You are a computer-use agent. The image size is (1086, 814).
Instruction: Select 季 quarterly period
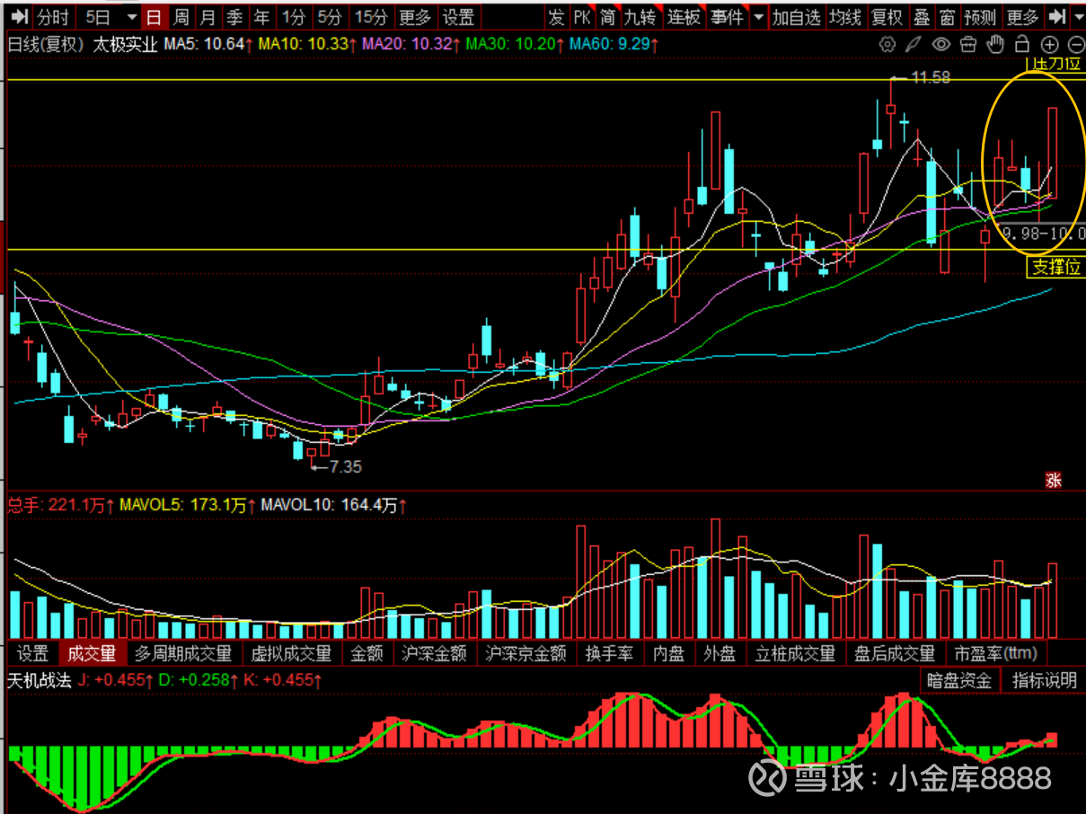234,17
